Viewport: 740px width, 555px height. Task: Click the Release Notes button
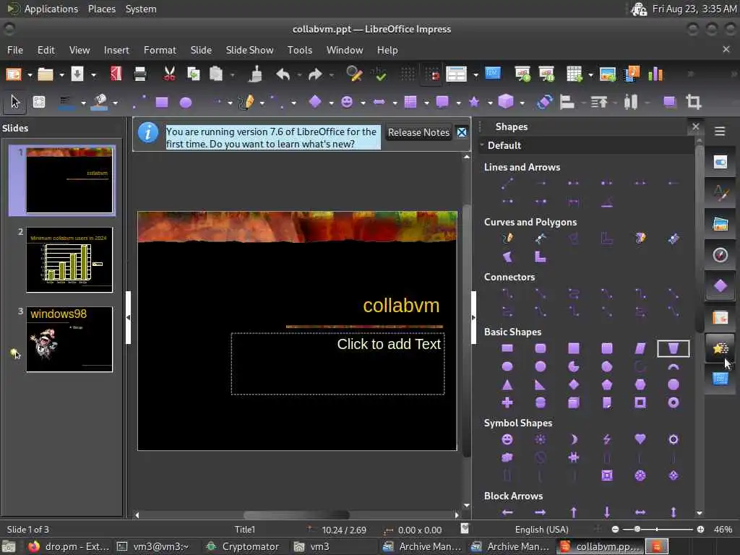pos(418,133)
